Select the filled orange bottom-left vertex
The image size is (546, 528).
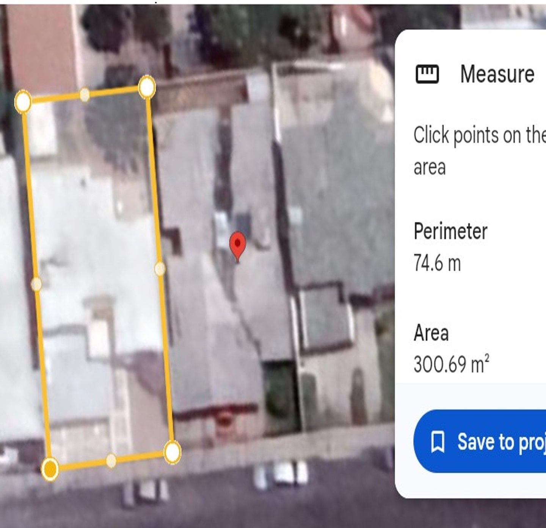[x=50, y=469]
